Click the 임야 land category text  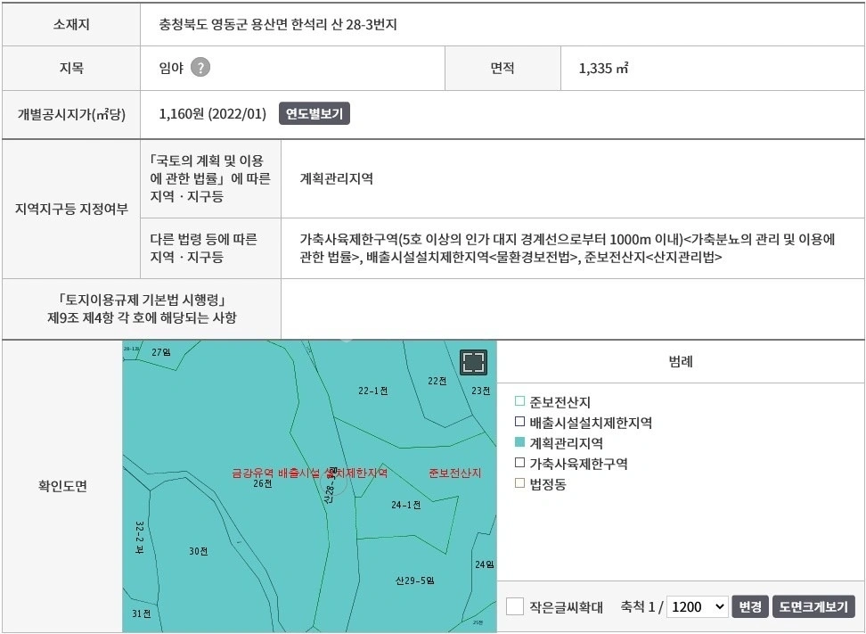171,68
